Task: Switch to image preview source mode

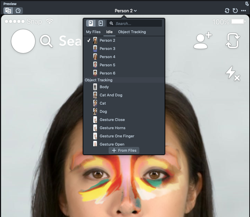Action: click(x=91, y=23)
